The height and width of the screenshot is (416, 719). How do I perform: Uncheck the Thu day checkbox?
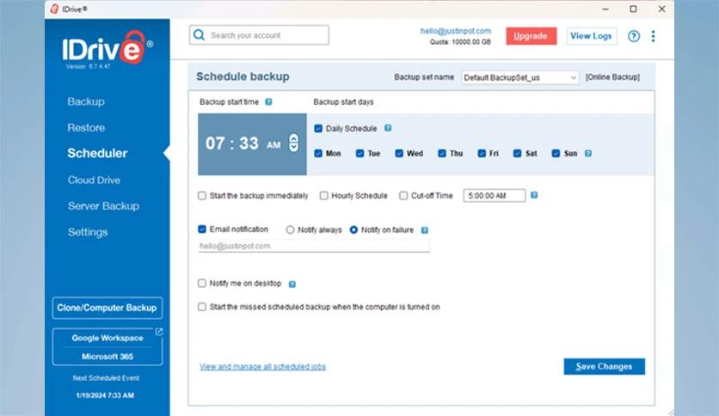[442, 153]
